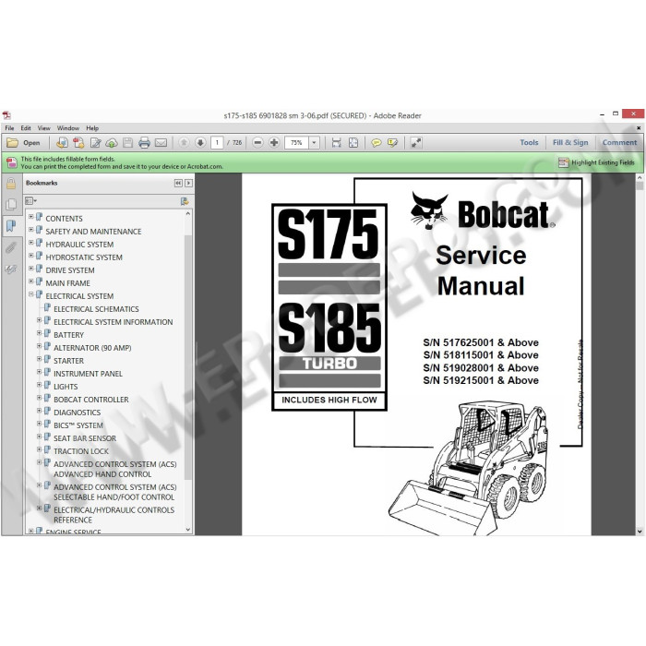Click bookmarks list scroll down arrow
Viewport: 646px width, 646px height.
[x=188, y=530]
